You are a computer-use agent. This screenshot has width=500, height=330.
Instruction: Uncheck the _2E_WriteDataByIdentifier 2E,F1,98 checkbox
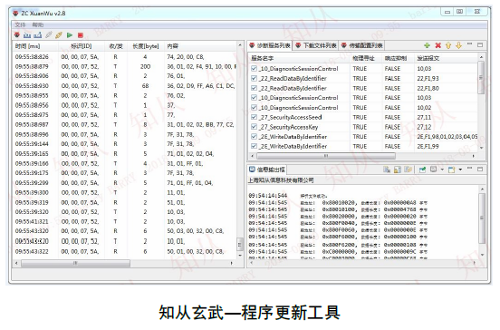(x=255, y=137)
